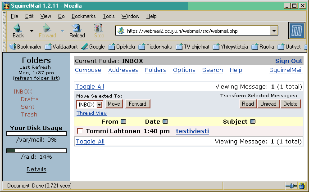Click the SquirrelMail link
The height and width of the screenshot is (192, 309).
click(x=286, y=70)
